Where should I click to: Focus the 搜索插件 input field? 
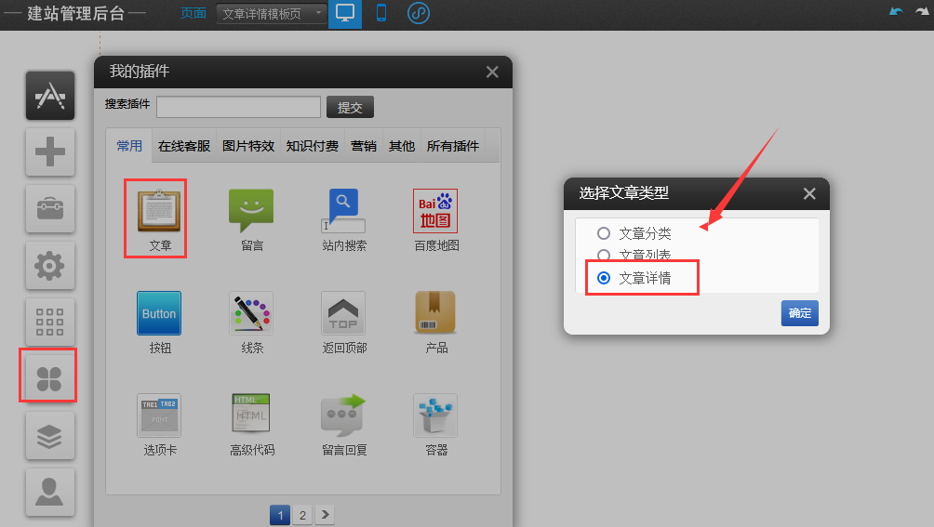click(x=238, y=108)
